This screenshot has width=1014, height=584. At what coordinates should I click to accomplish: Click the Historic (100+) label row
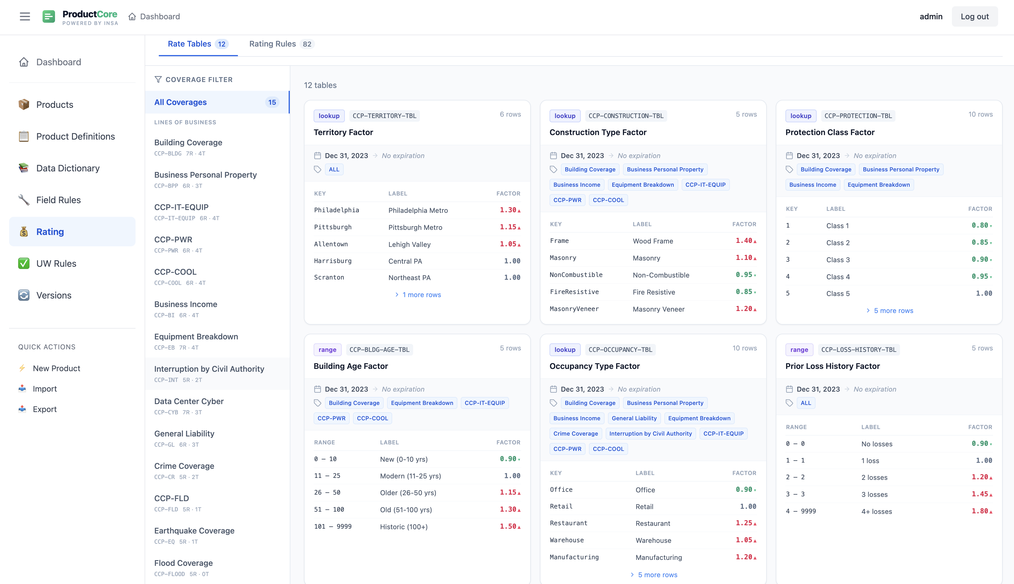[417, 527]
